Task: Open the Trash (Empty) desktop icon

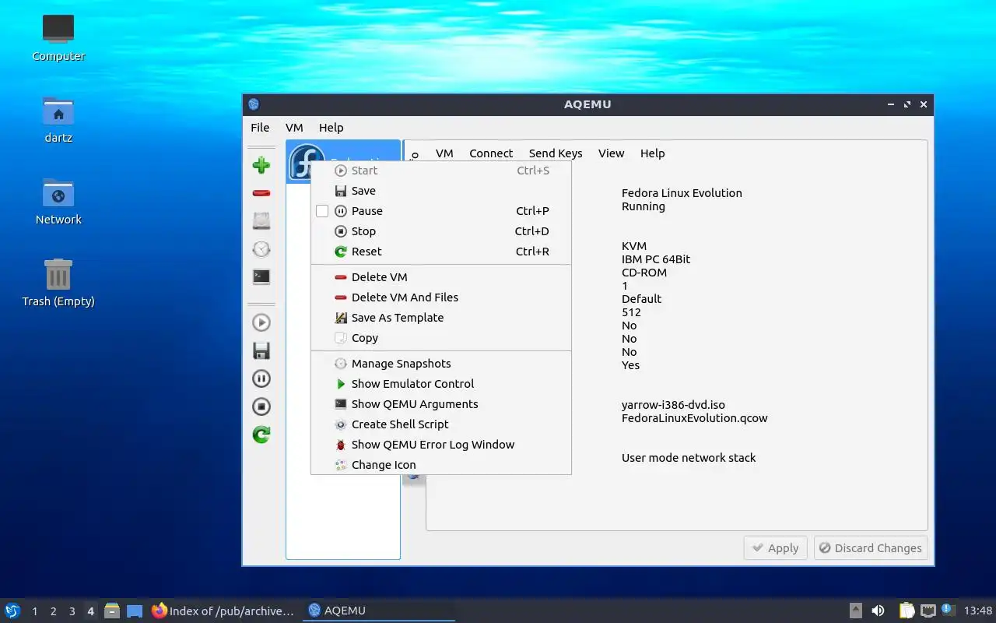Action: point(58,283)
